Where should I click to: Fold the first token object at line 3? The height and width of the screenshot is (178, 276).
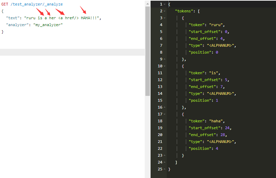coord(165,18)
